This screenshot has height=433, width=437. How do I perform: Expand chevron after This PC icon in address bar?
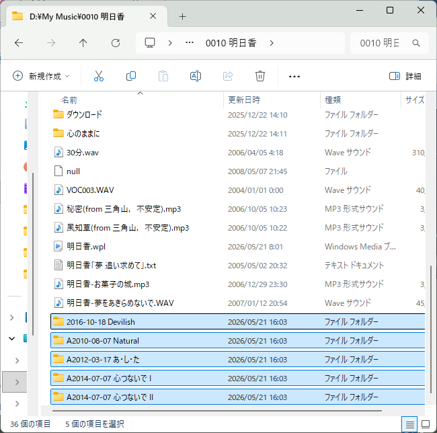click(170, 43)
